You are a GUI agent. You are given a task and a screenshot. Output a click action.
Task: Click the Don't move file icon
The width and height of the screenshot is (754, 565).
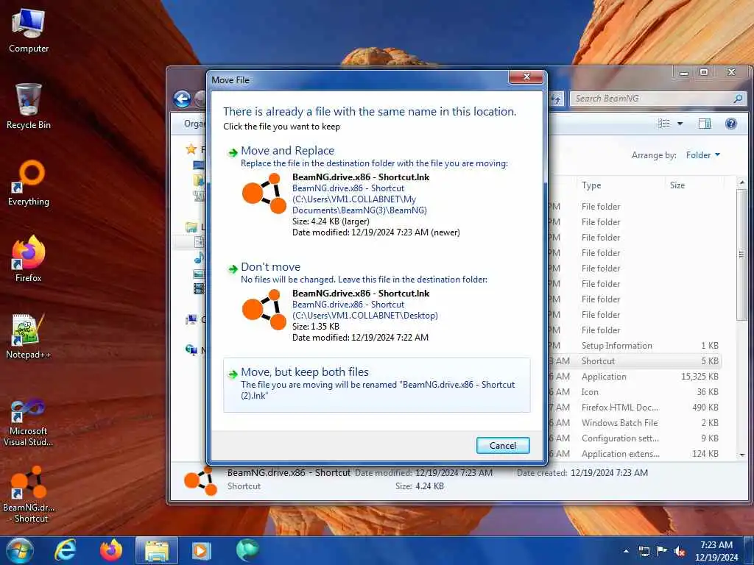[264, 310]
